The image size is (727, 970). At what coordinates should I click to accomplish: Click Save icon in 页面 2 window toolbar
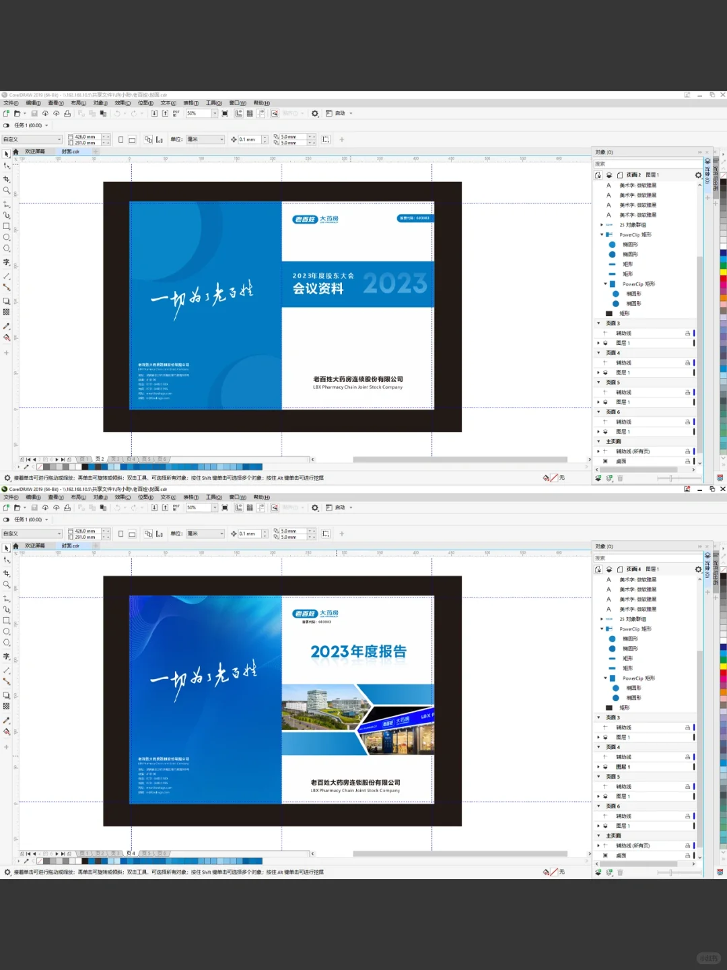tap(34, 113)
